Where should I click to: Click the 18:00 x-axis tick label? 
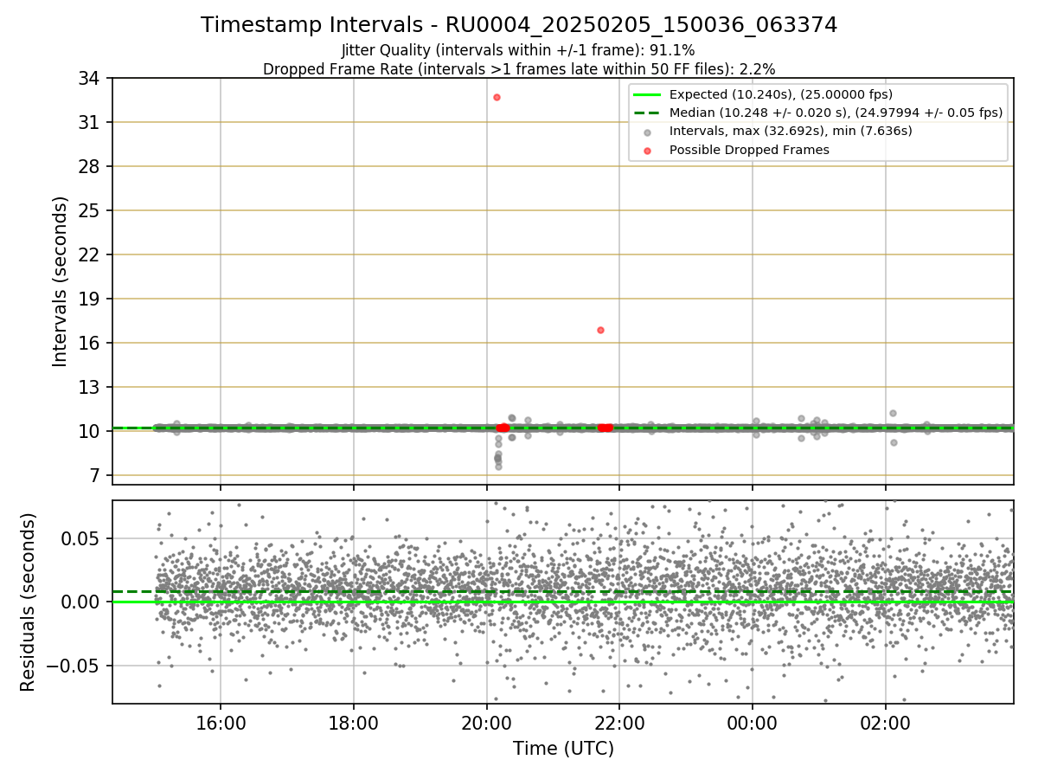pyautogui.click(x=353, y=722)
